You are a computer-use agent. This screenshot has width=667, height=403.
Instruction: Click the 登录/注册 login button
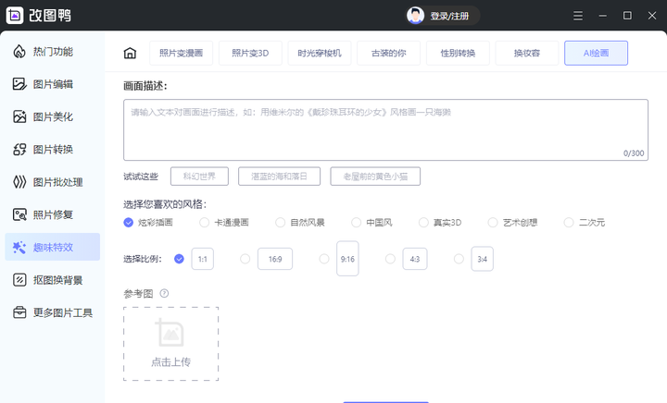(x=443, y=16)
